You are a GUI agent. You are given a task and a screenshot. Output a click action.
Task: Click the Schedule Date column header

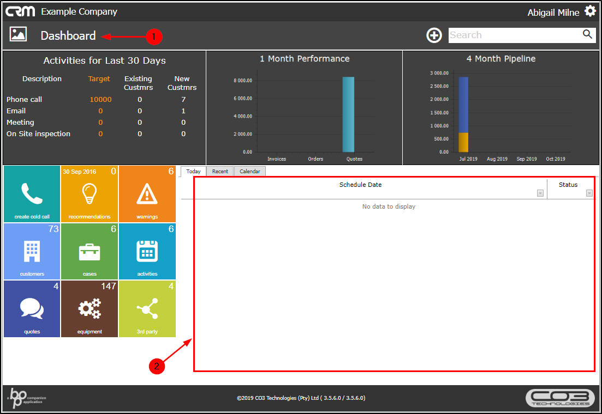pyautogui.click(x=360, y=185)
